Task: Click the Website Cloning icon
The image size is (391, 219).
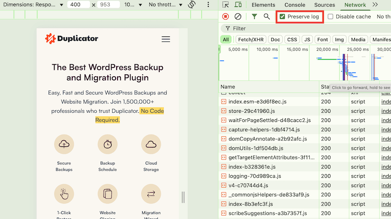Action: 107,194
